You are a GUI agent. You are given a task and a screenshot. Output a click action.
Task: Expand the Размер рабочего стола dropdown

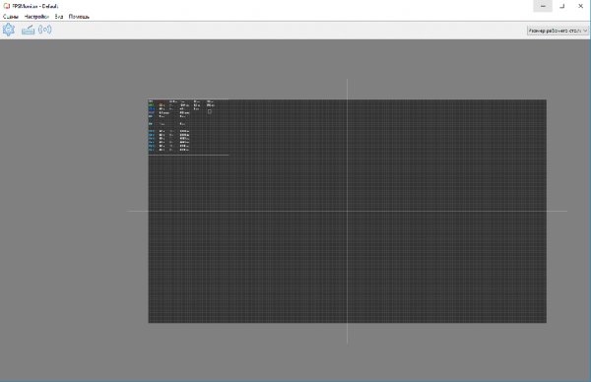(x=558, y=31)
